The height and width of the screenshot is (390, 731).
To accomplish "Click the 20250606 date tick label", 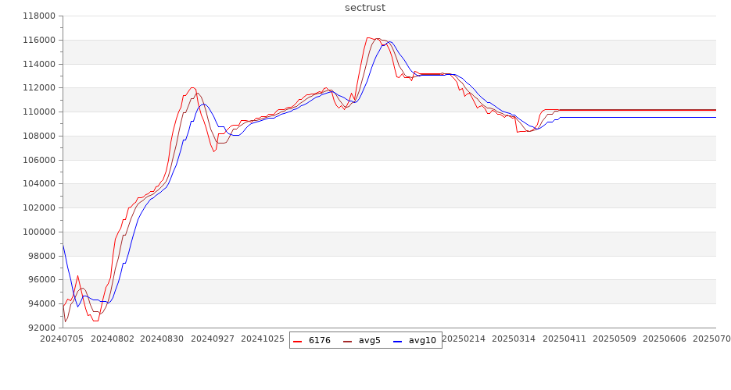I will [x=664, y=339].
